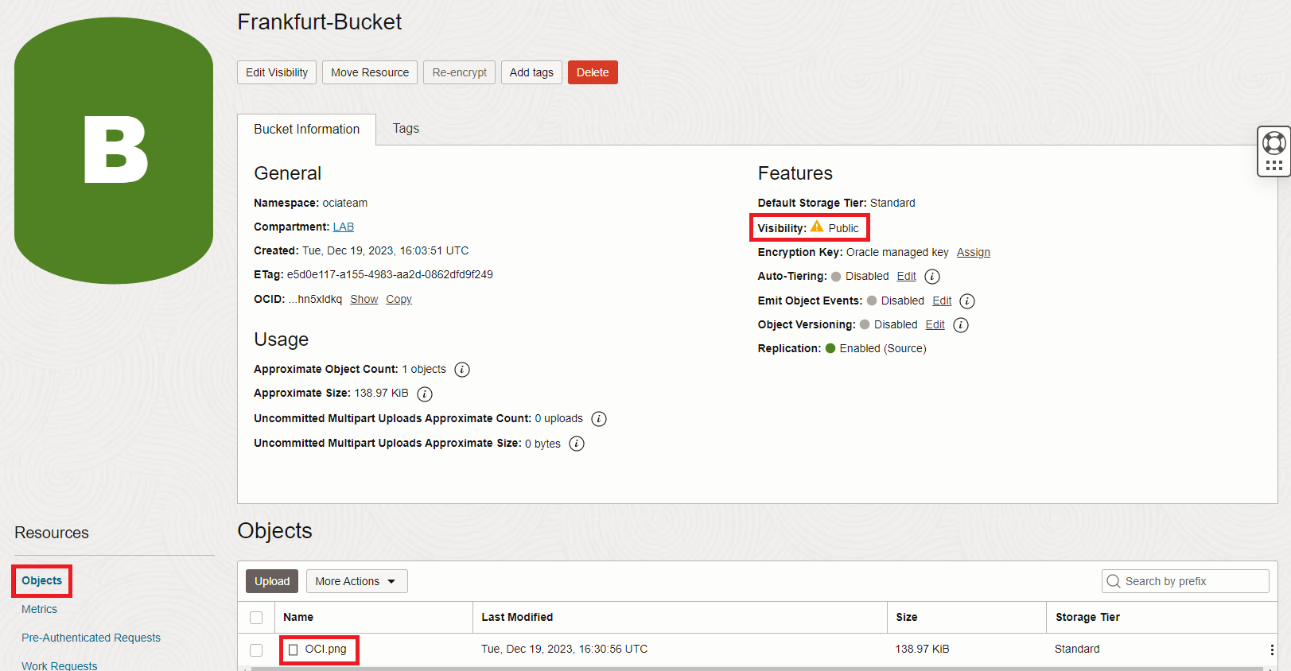This screenshot has width=1291, height=671.
Task: Select the OCI.png row checkbox
Action: click(x=256, y=650)
